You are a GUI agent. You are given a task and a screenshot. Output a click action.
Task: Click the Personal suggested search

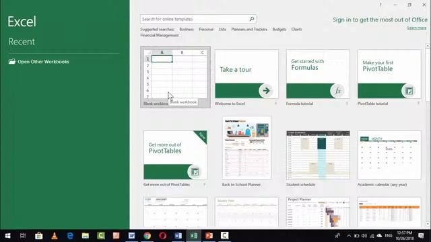(x=206, y=29)
